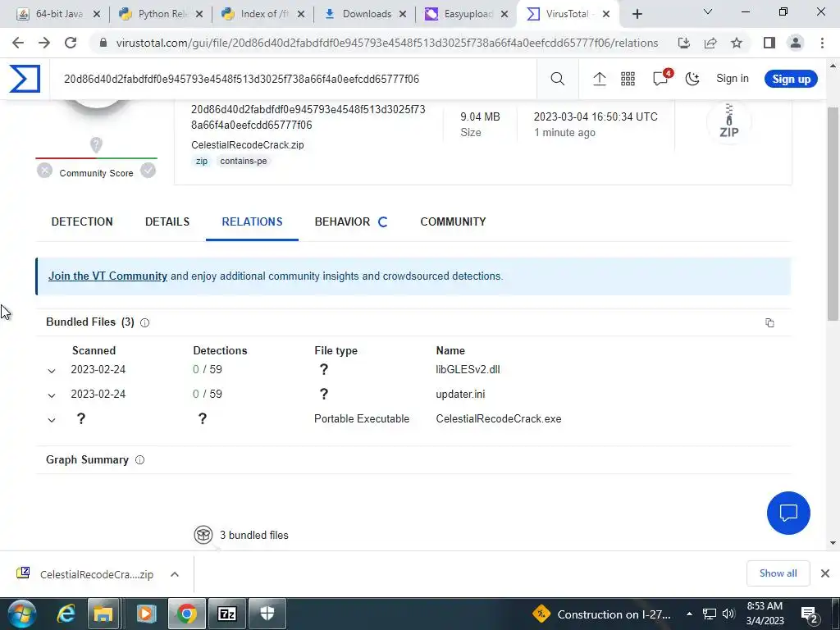Switch to the Downloads browser tab

click(364, 14)
